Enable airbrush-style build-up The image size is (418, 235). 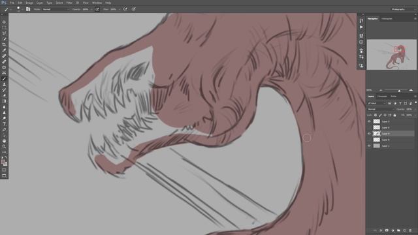pos(125,9)
